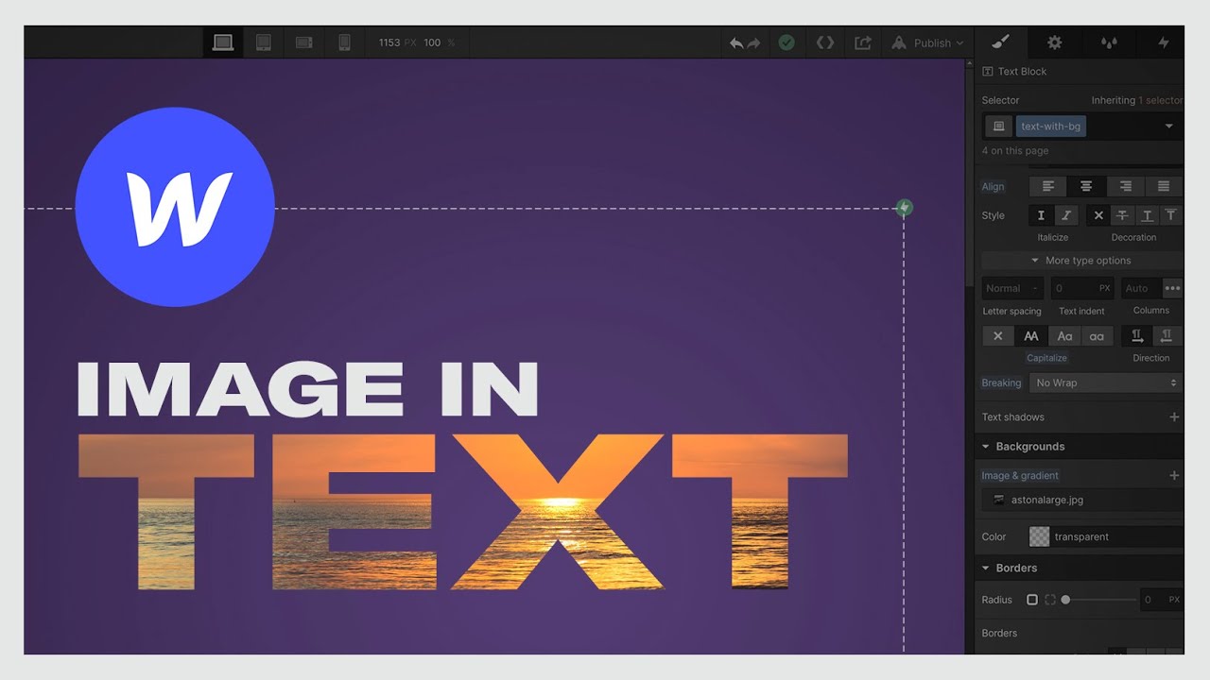Open columns more options ellipsis
Image resolution: width=1210 pixels, height=680 pixels.
point(1172,288)
